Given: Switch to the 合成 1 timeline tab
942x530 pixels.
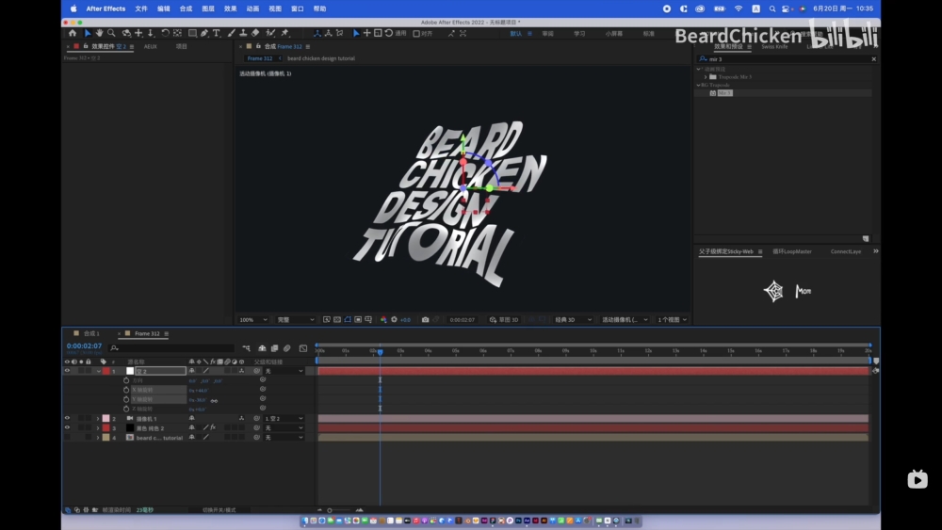Looking at the screenshot, I should click(91, 334).
